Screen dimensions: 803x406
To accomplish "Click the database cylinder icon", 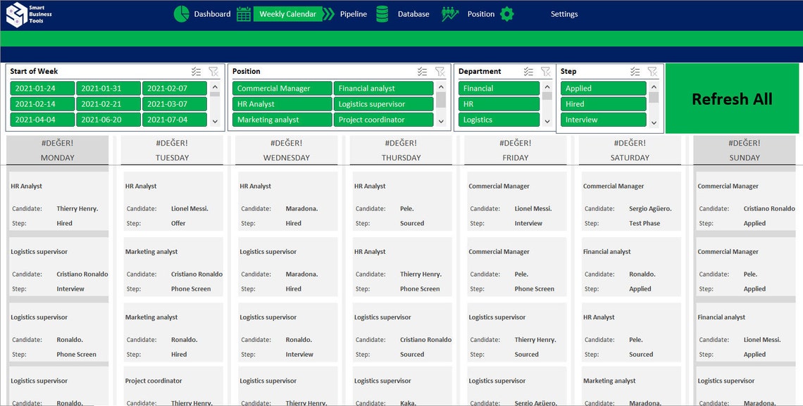I will [382, 13].
